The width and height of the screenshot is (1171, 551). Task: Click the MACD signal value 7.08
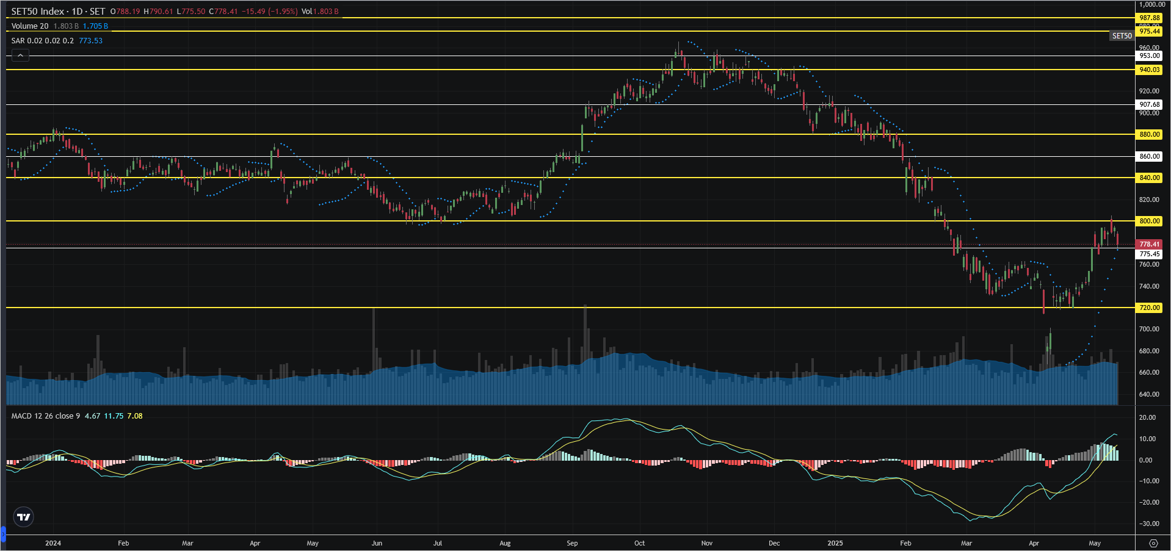click(x=135, y=416)
